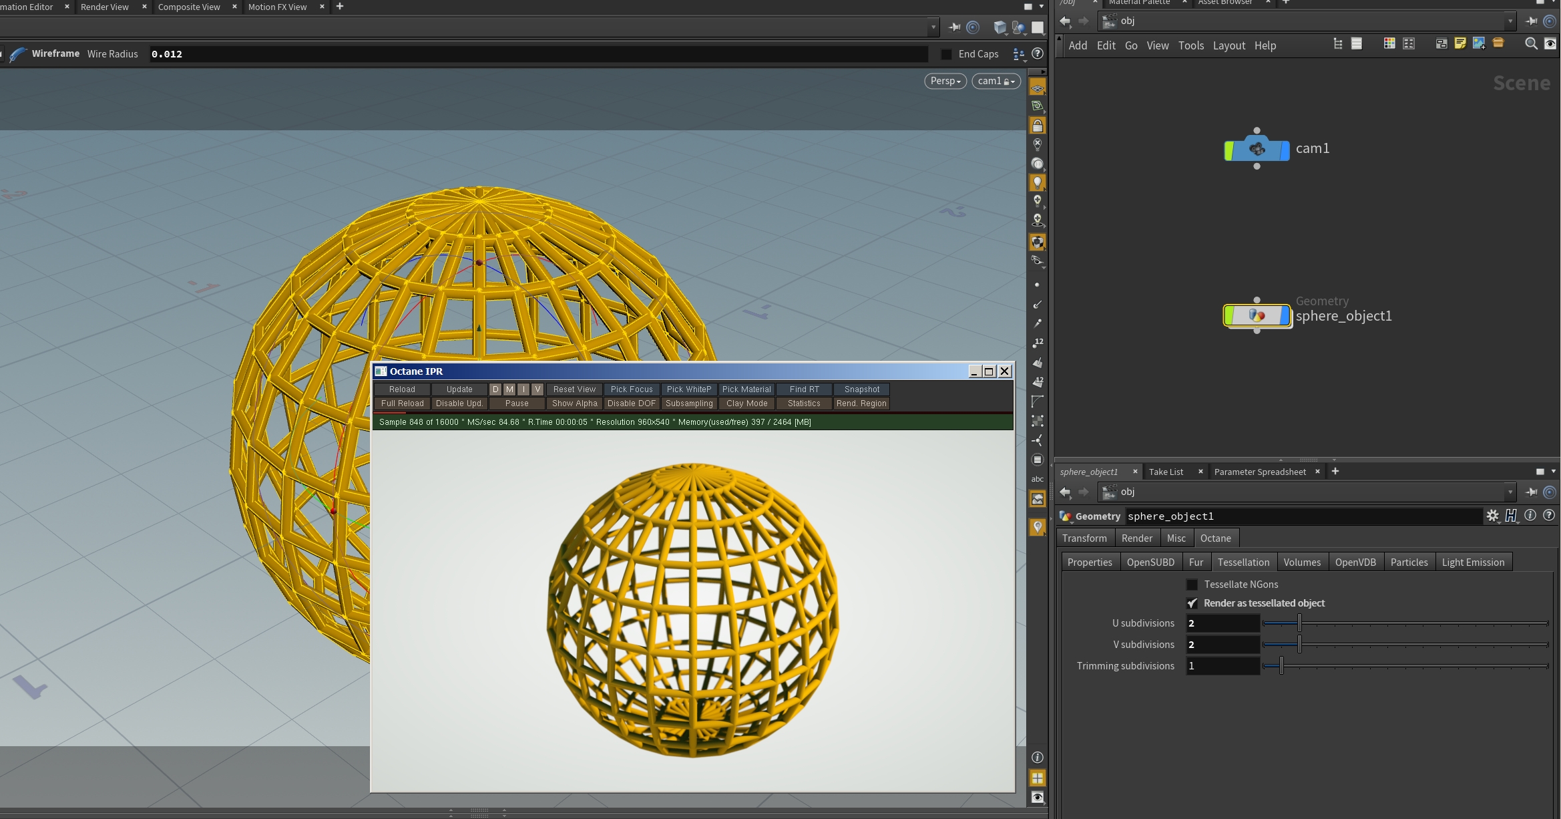Click the gear icon next to sphere_object1 name
The height and width of the screenshot is (819, 1561).
coord(1492,516)
